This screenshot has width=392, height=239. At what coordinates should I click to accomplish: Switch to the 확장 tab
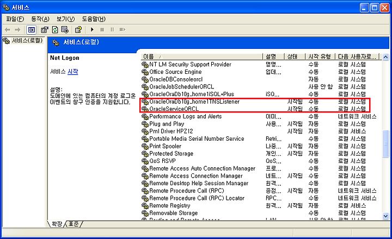coord(57,224)
